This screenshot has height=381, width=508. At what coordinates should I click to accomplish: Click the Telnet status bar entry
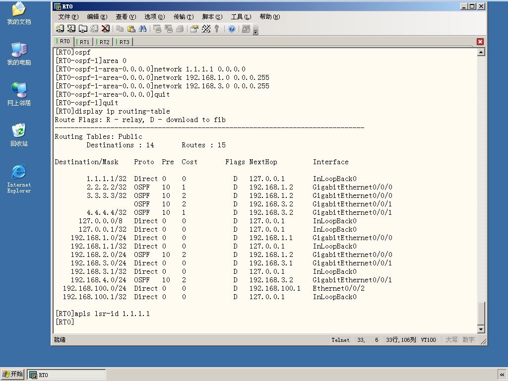[340, 340]
